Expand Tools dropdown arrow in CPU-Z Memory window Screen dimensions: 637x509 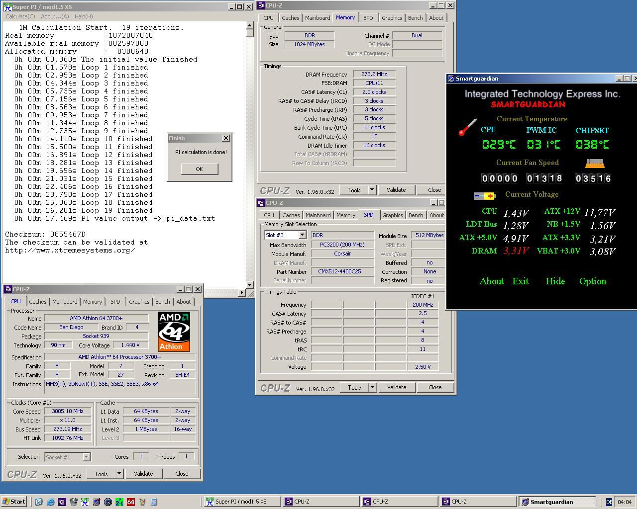tap(372, 190)
